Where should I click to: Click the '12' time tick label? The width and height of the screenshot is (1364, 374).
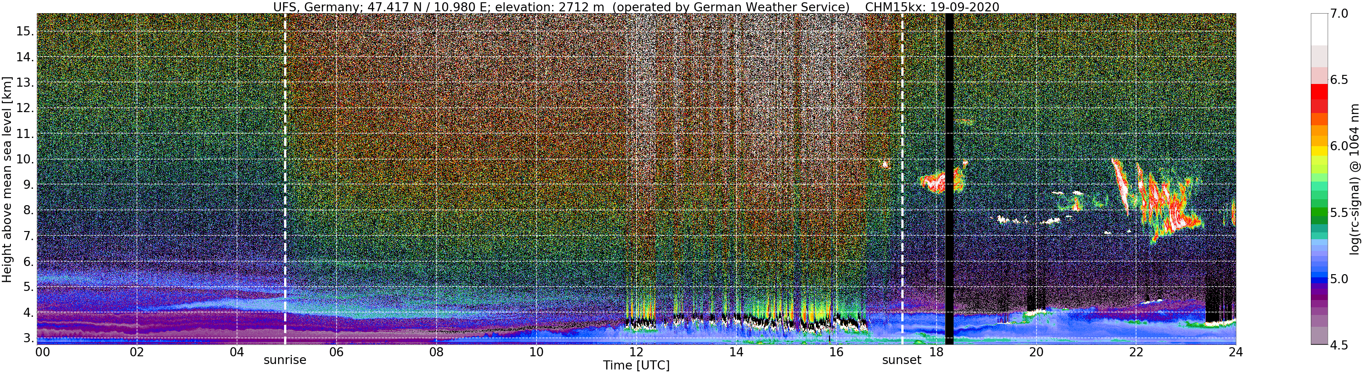636,352
